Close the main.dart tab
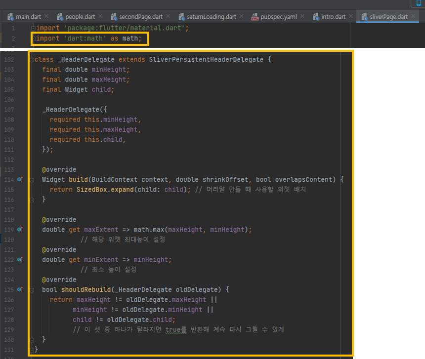Viewport: 425px width, 359px height. [x=46, y=16]
